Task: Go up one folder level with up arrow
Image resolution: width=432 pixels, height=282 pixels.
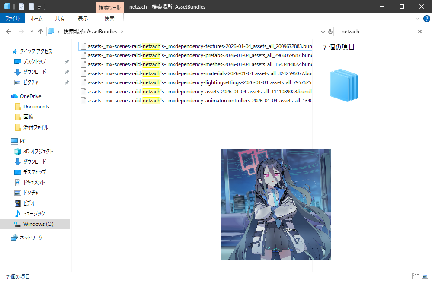Action: 41,32
